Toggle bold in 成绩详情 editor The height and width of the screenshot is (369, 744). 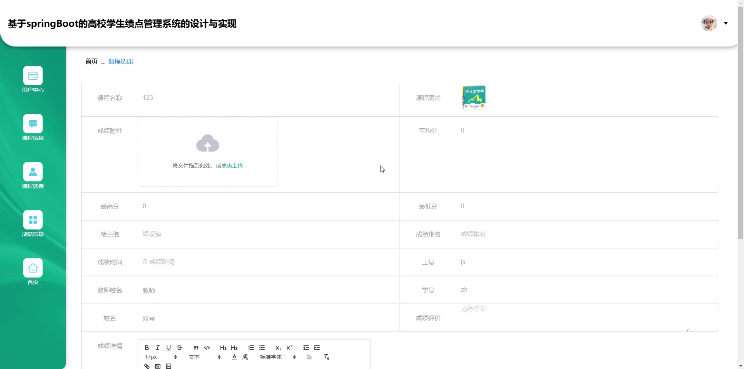pos(146,348)
